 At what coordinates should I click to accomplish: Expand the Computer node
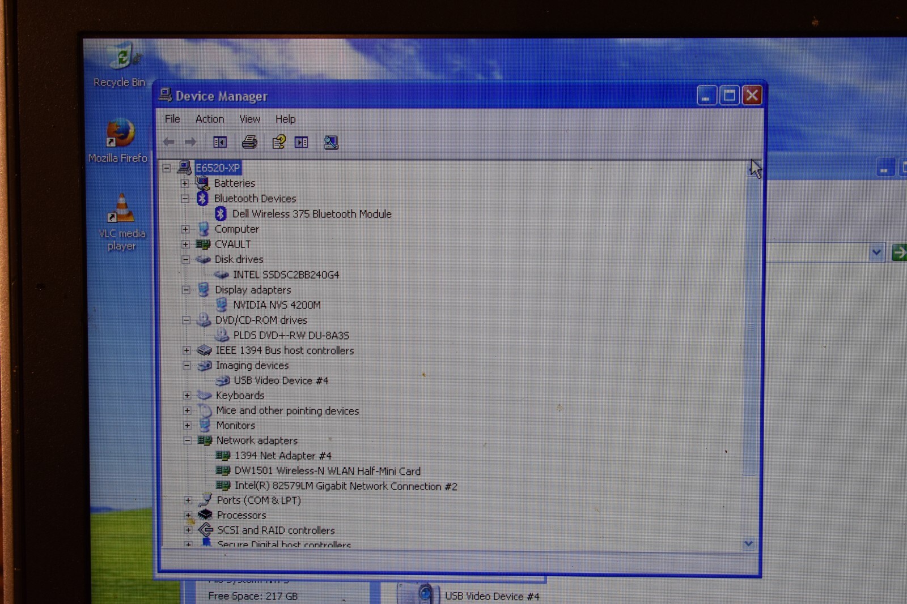[185, 229]
